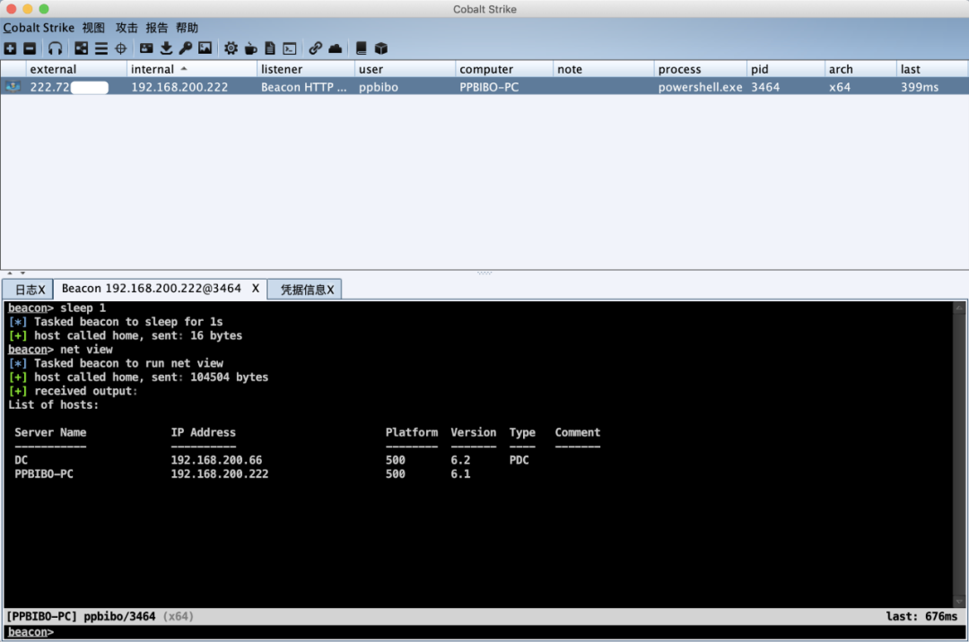Sort sessions by the external column header
Screen dimensions: 969x642
point(76,69)
